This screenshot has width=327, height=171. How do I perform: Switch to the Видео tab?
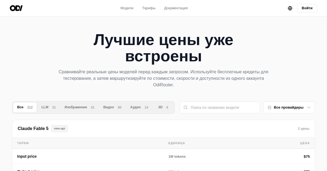point(112,107)
